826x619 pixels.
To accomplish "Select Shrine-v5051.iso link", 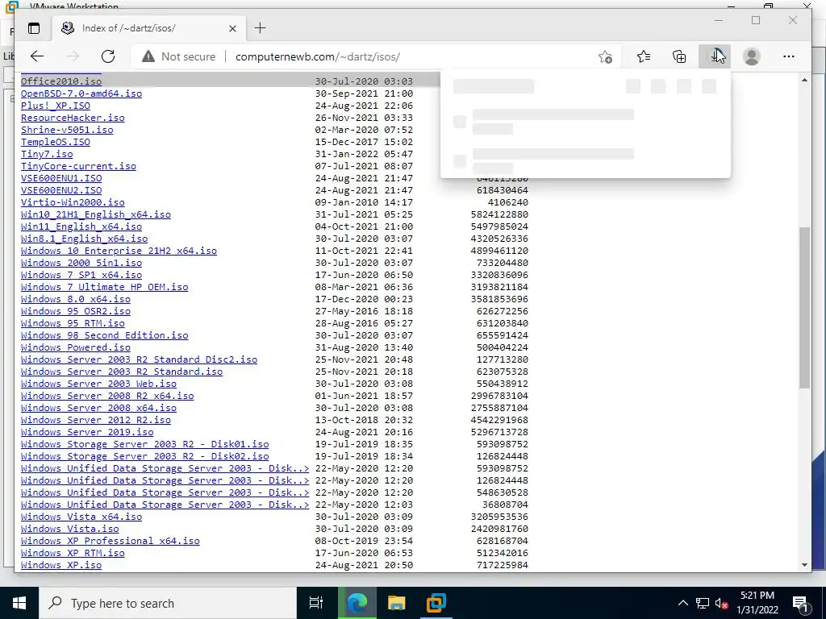I will [x=67, y=130].
